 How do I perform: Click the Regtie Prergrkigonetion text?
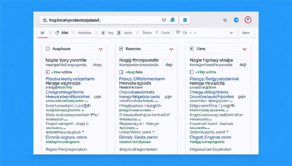click(66, 149)
